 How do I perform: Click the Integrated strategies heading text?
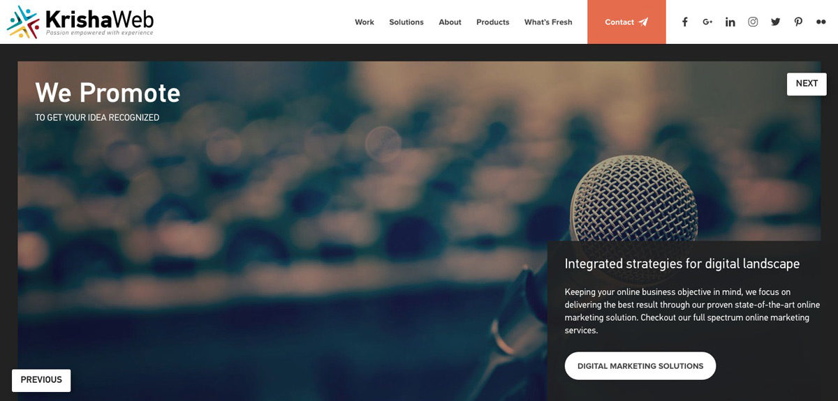tap(682, 264)
